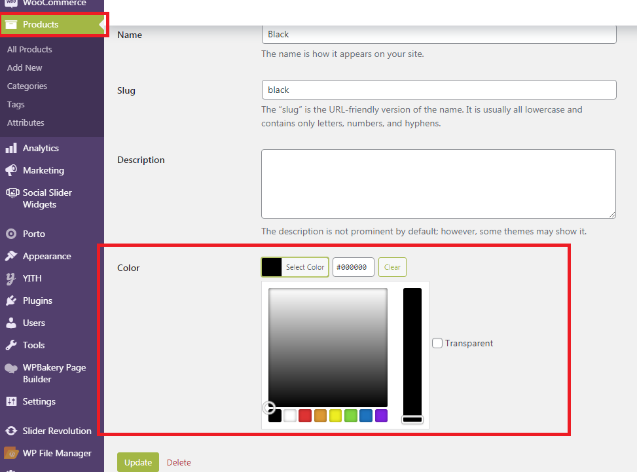Screen dimensions: 637x472
Task: Click the Description field label
Action: (x=141, y=160)
